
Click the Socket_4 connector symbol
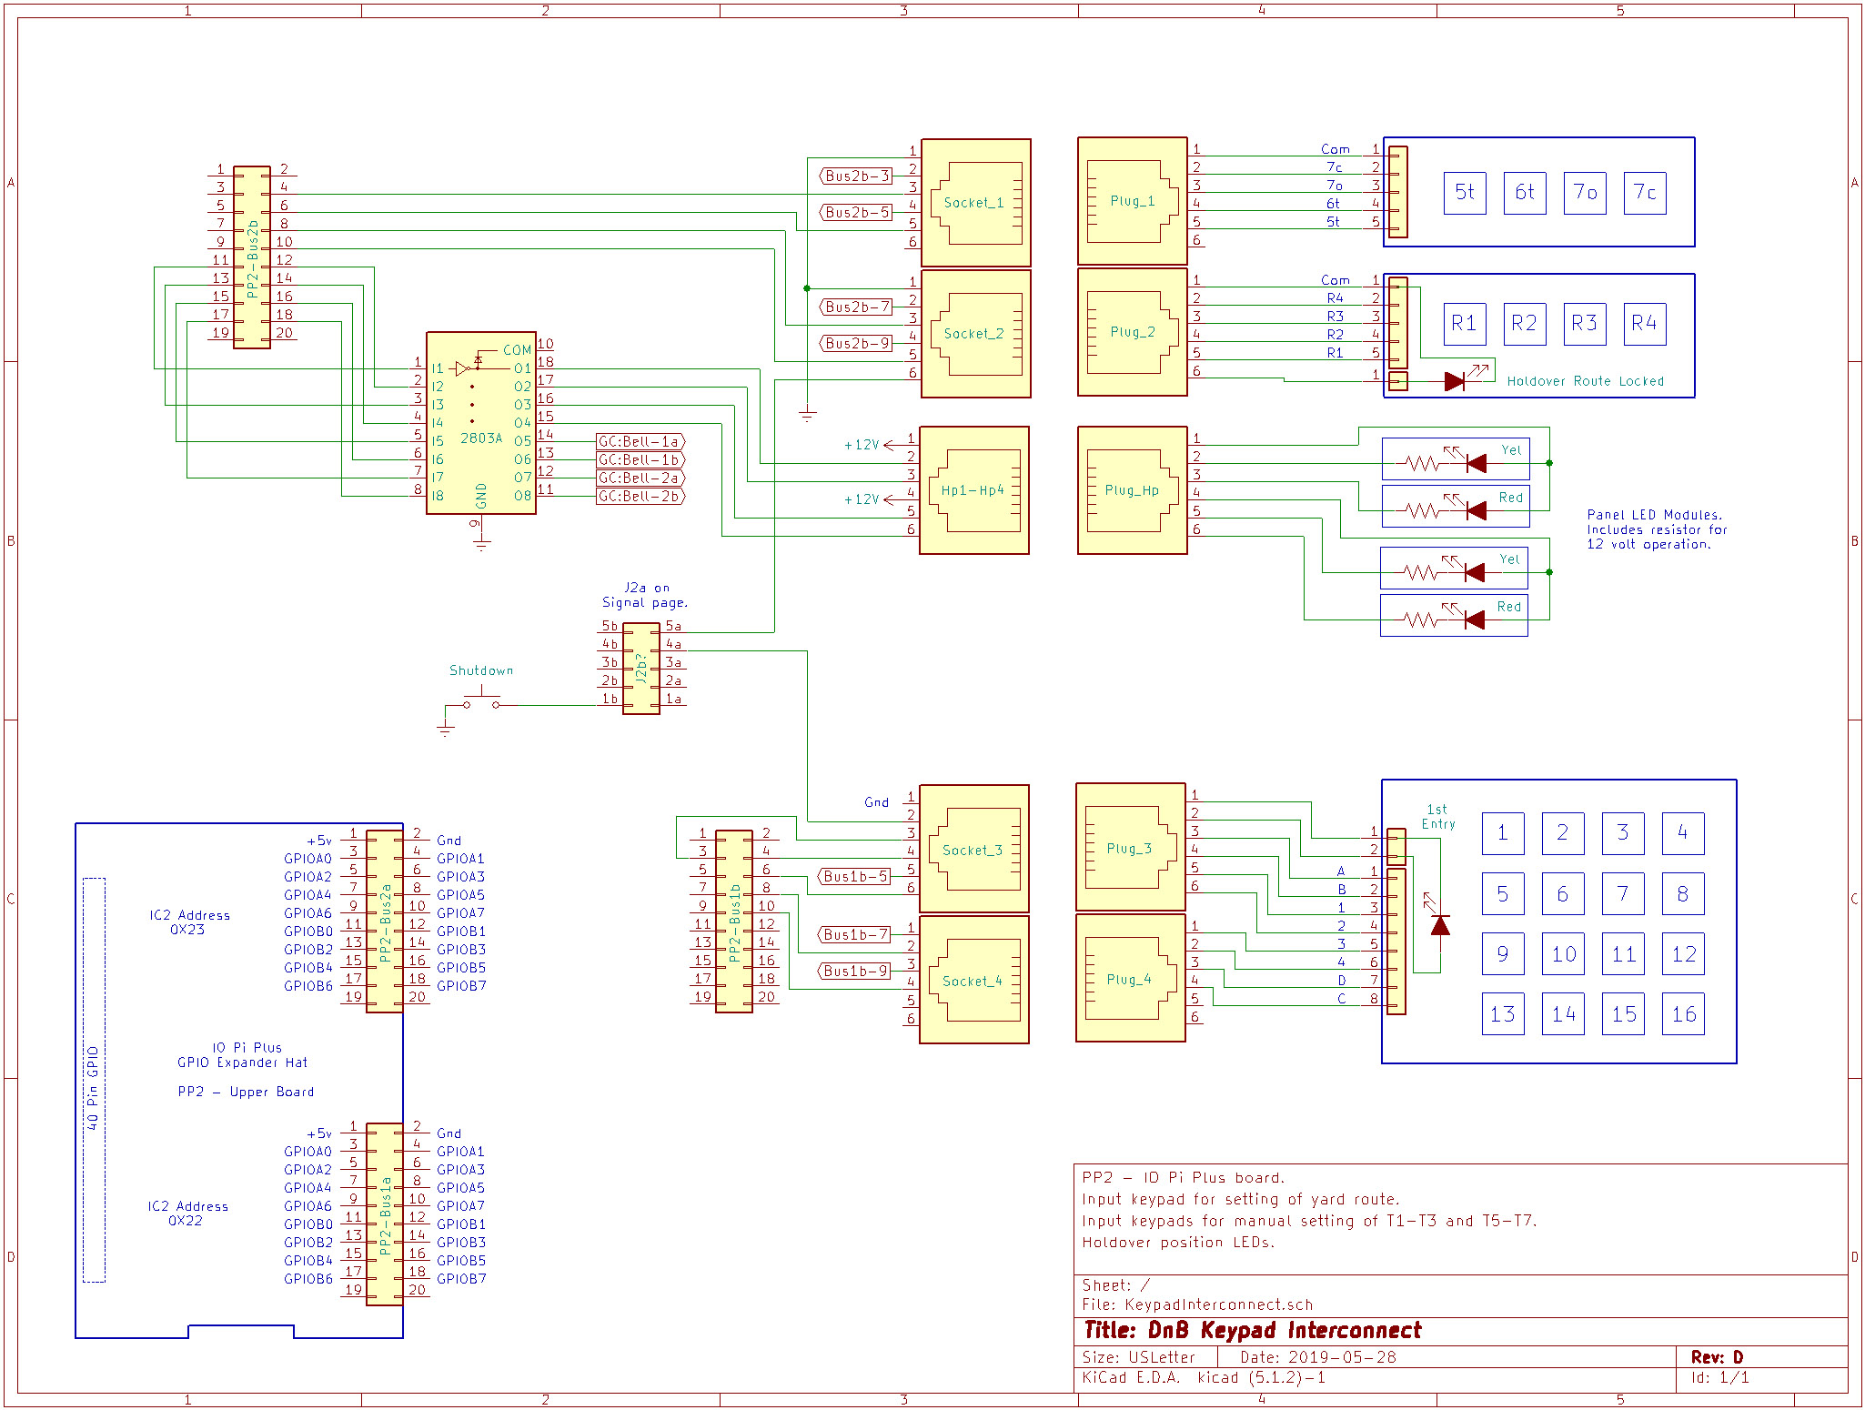click(974, 980)
